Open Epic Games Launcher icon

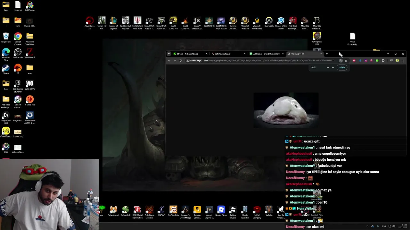point(18,86)
